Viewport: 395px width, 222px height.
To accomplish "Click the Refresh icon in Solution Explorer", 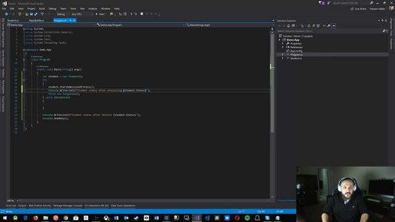I will [x=309, y=26].
